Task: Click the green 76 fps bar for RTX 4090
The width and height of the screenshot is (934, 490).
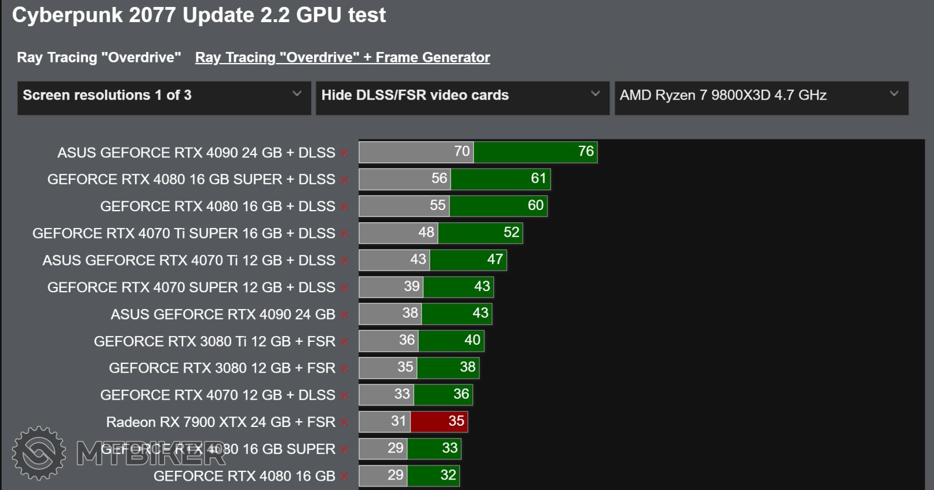Action: coord(535,152)
